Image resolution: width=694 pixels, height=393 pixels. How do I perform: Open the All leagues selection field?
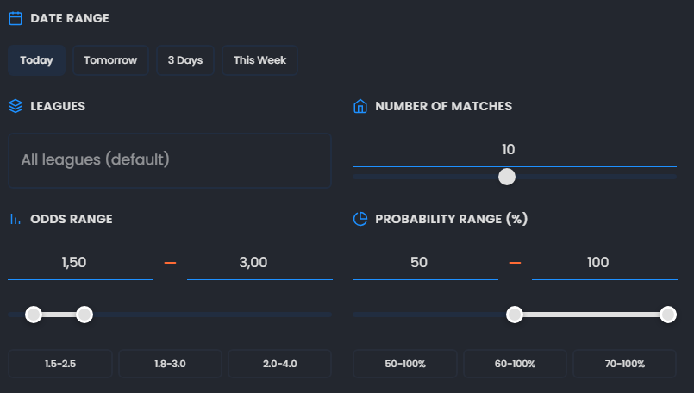(170, 160)
